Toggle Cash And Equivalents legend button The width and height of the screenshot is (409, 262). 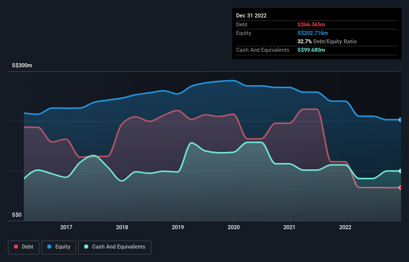click(x=115, y=247)
